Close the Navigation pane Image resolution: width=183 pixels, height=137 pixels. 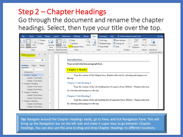[x=45, y=54]
